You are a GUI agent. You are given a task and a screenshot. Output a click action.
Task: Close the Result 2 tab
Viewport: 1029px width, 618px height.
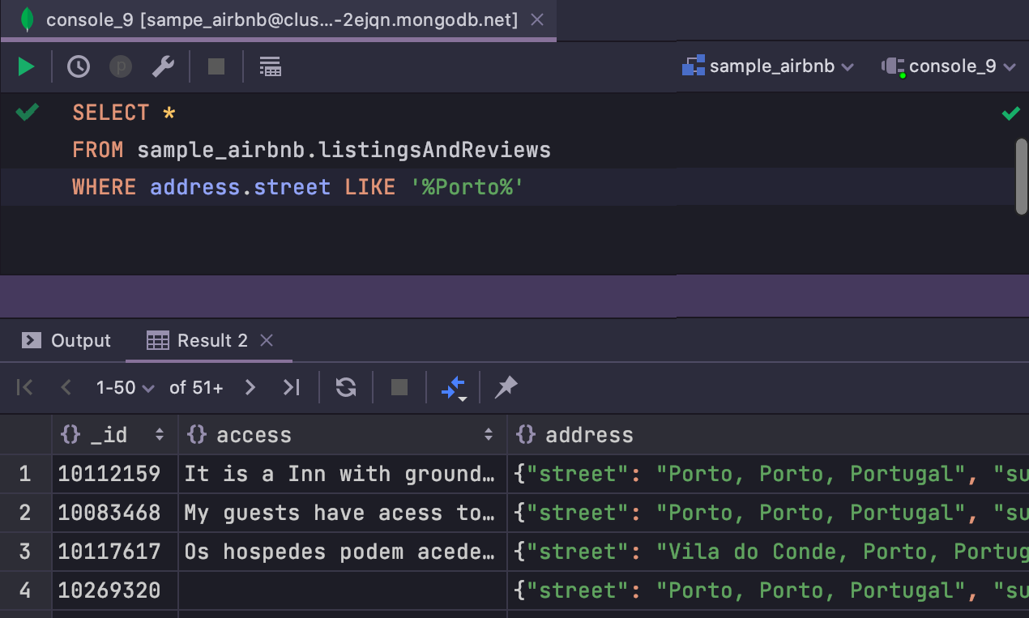tap(267, 341)
